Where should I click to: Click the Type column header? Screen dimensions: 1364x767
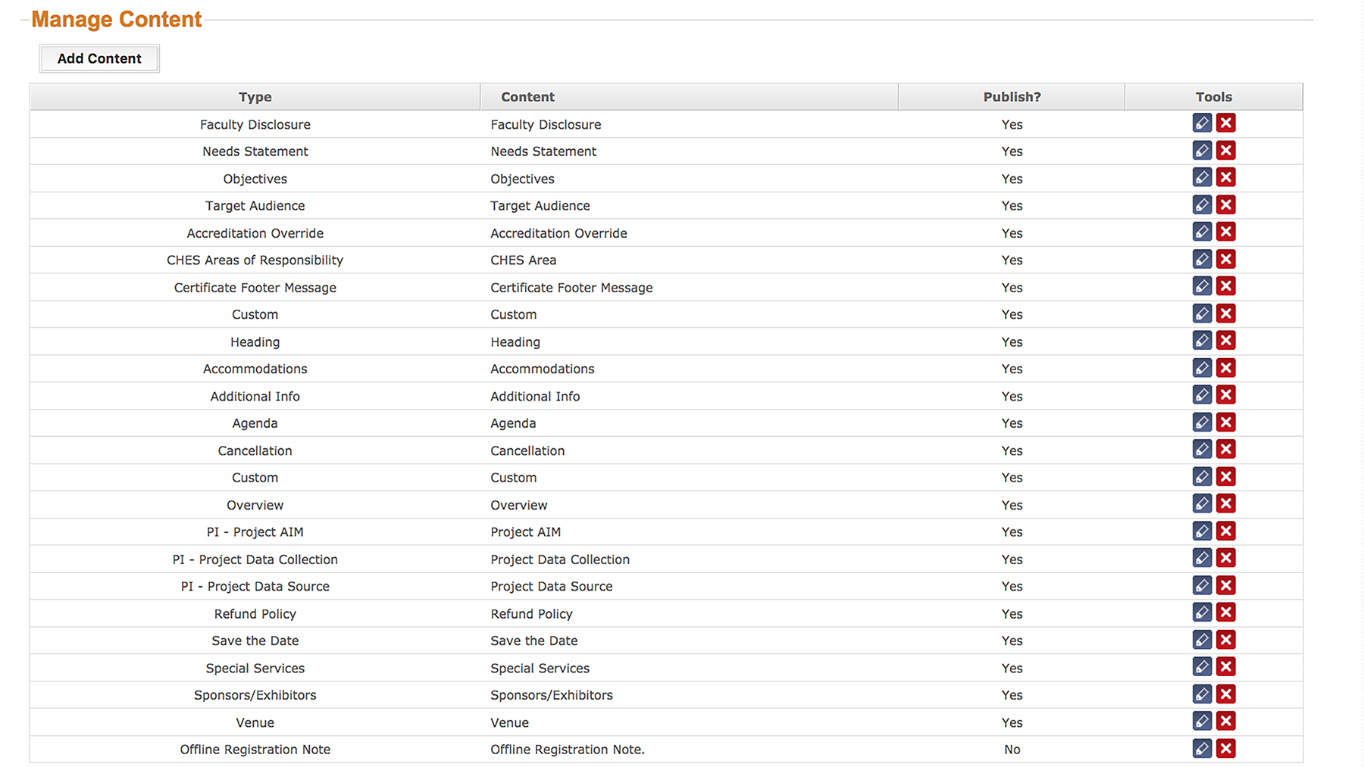point(255,97)
